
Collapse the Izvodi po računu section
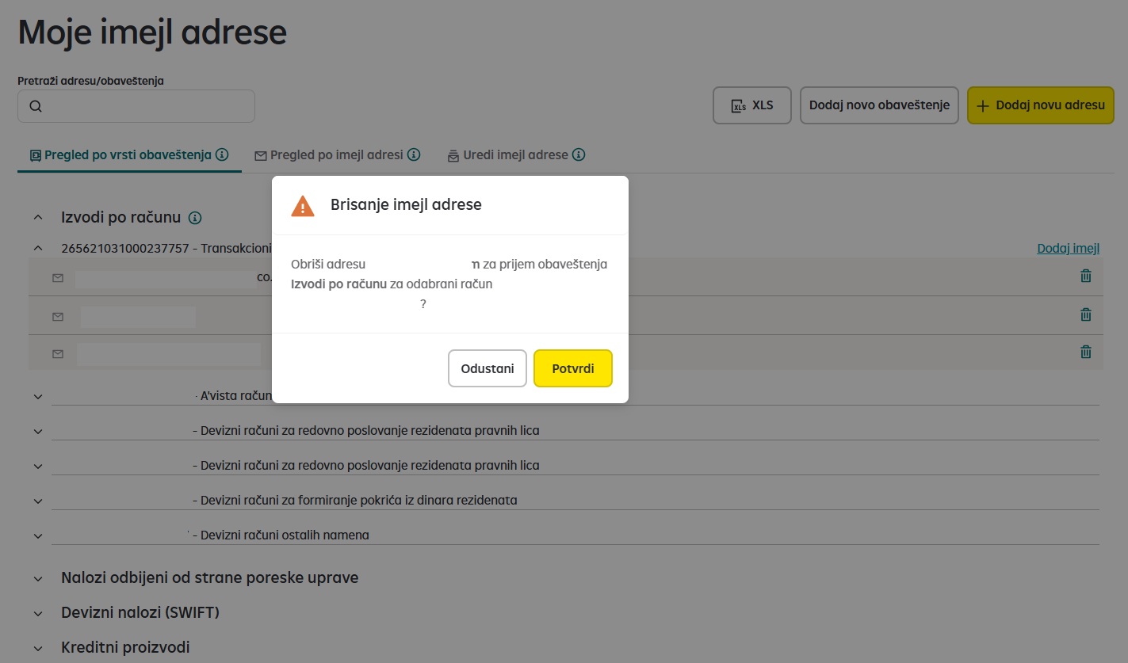[x=38, y=217]
